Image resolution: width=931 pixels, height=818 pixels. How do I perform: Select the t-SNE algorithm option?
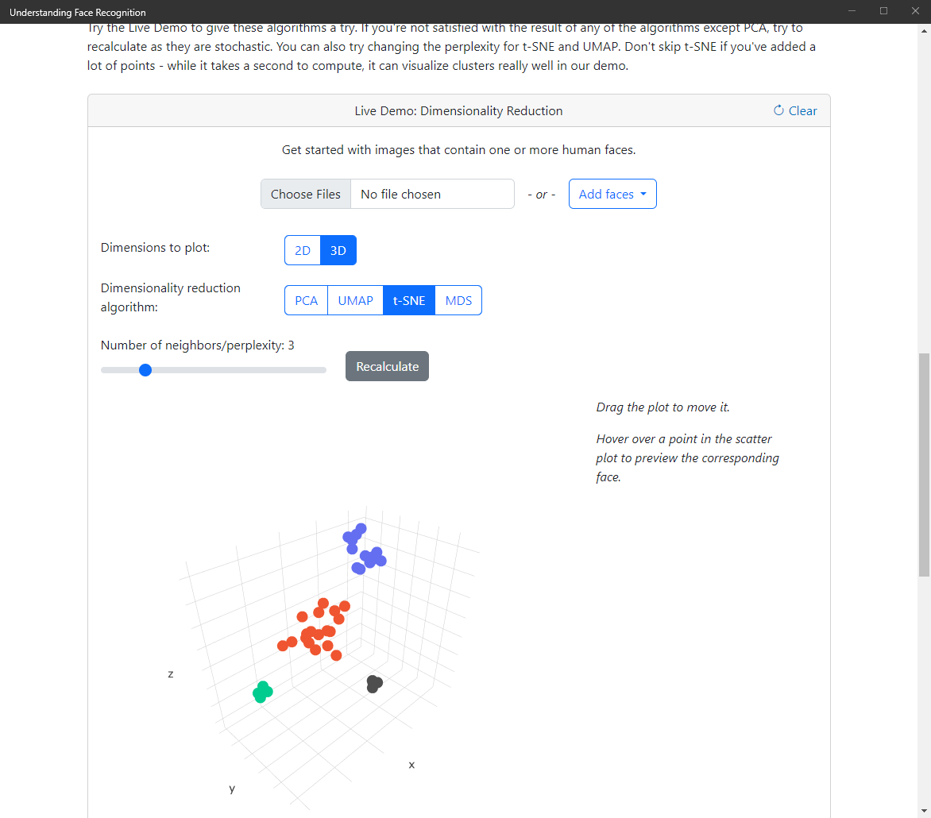pos(409,300)
